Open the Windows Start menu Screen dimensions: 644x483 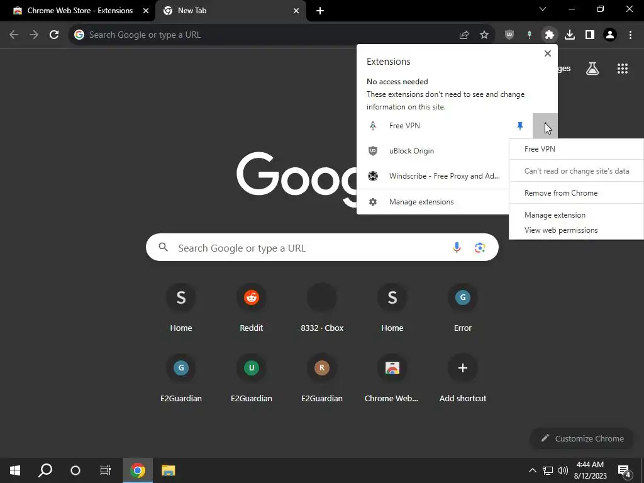[x=15, y=470]
